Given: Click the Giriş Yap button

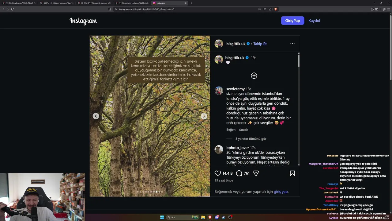Looking at the screenshot, I should [292, 21].
